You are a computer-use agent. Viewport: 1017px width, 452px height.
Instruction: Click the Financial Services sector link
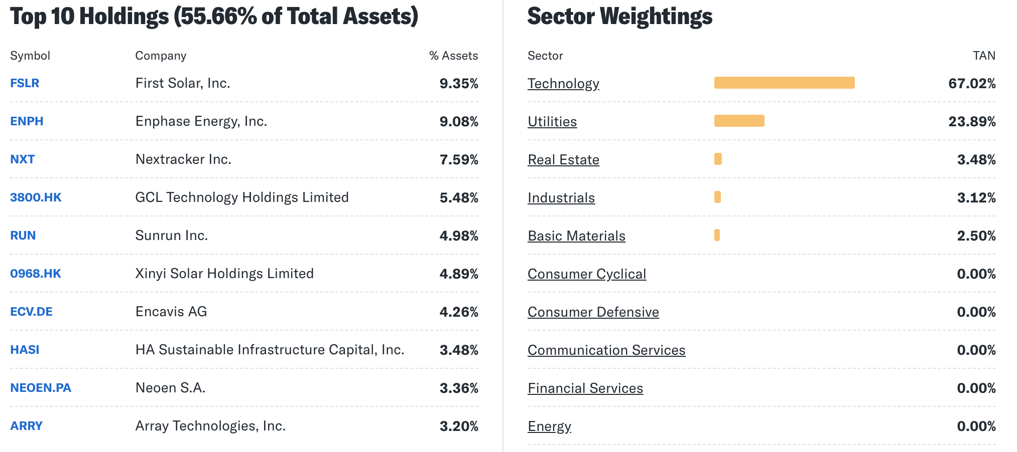point(585,388)
